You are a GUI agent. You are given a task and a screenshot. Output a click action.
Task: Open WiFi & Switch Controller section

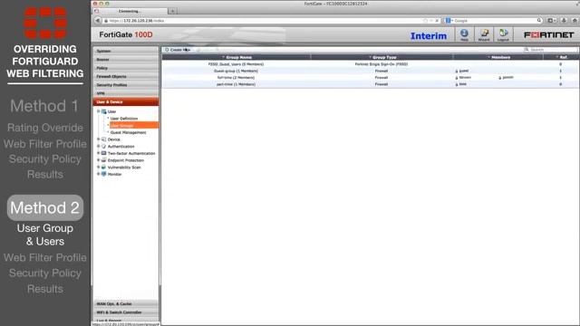point(126,312)
